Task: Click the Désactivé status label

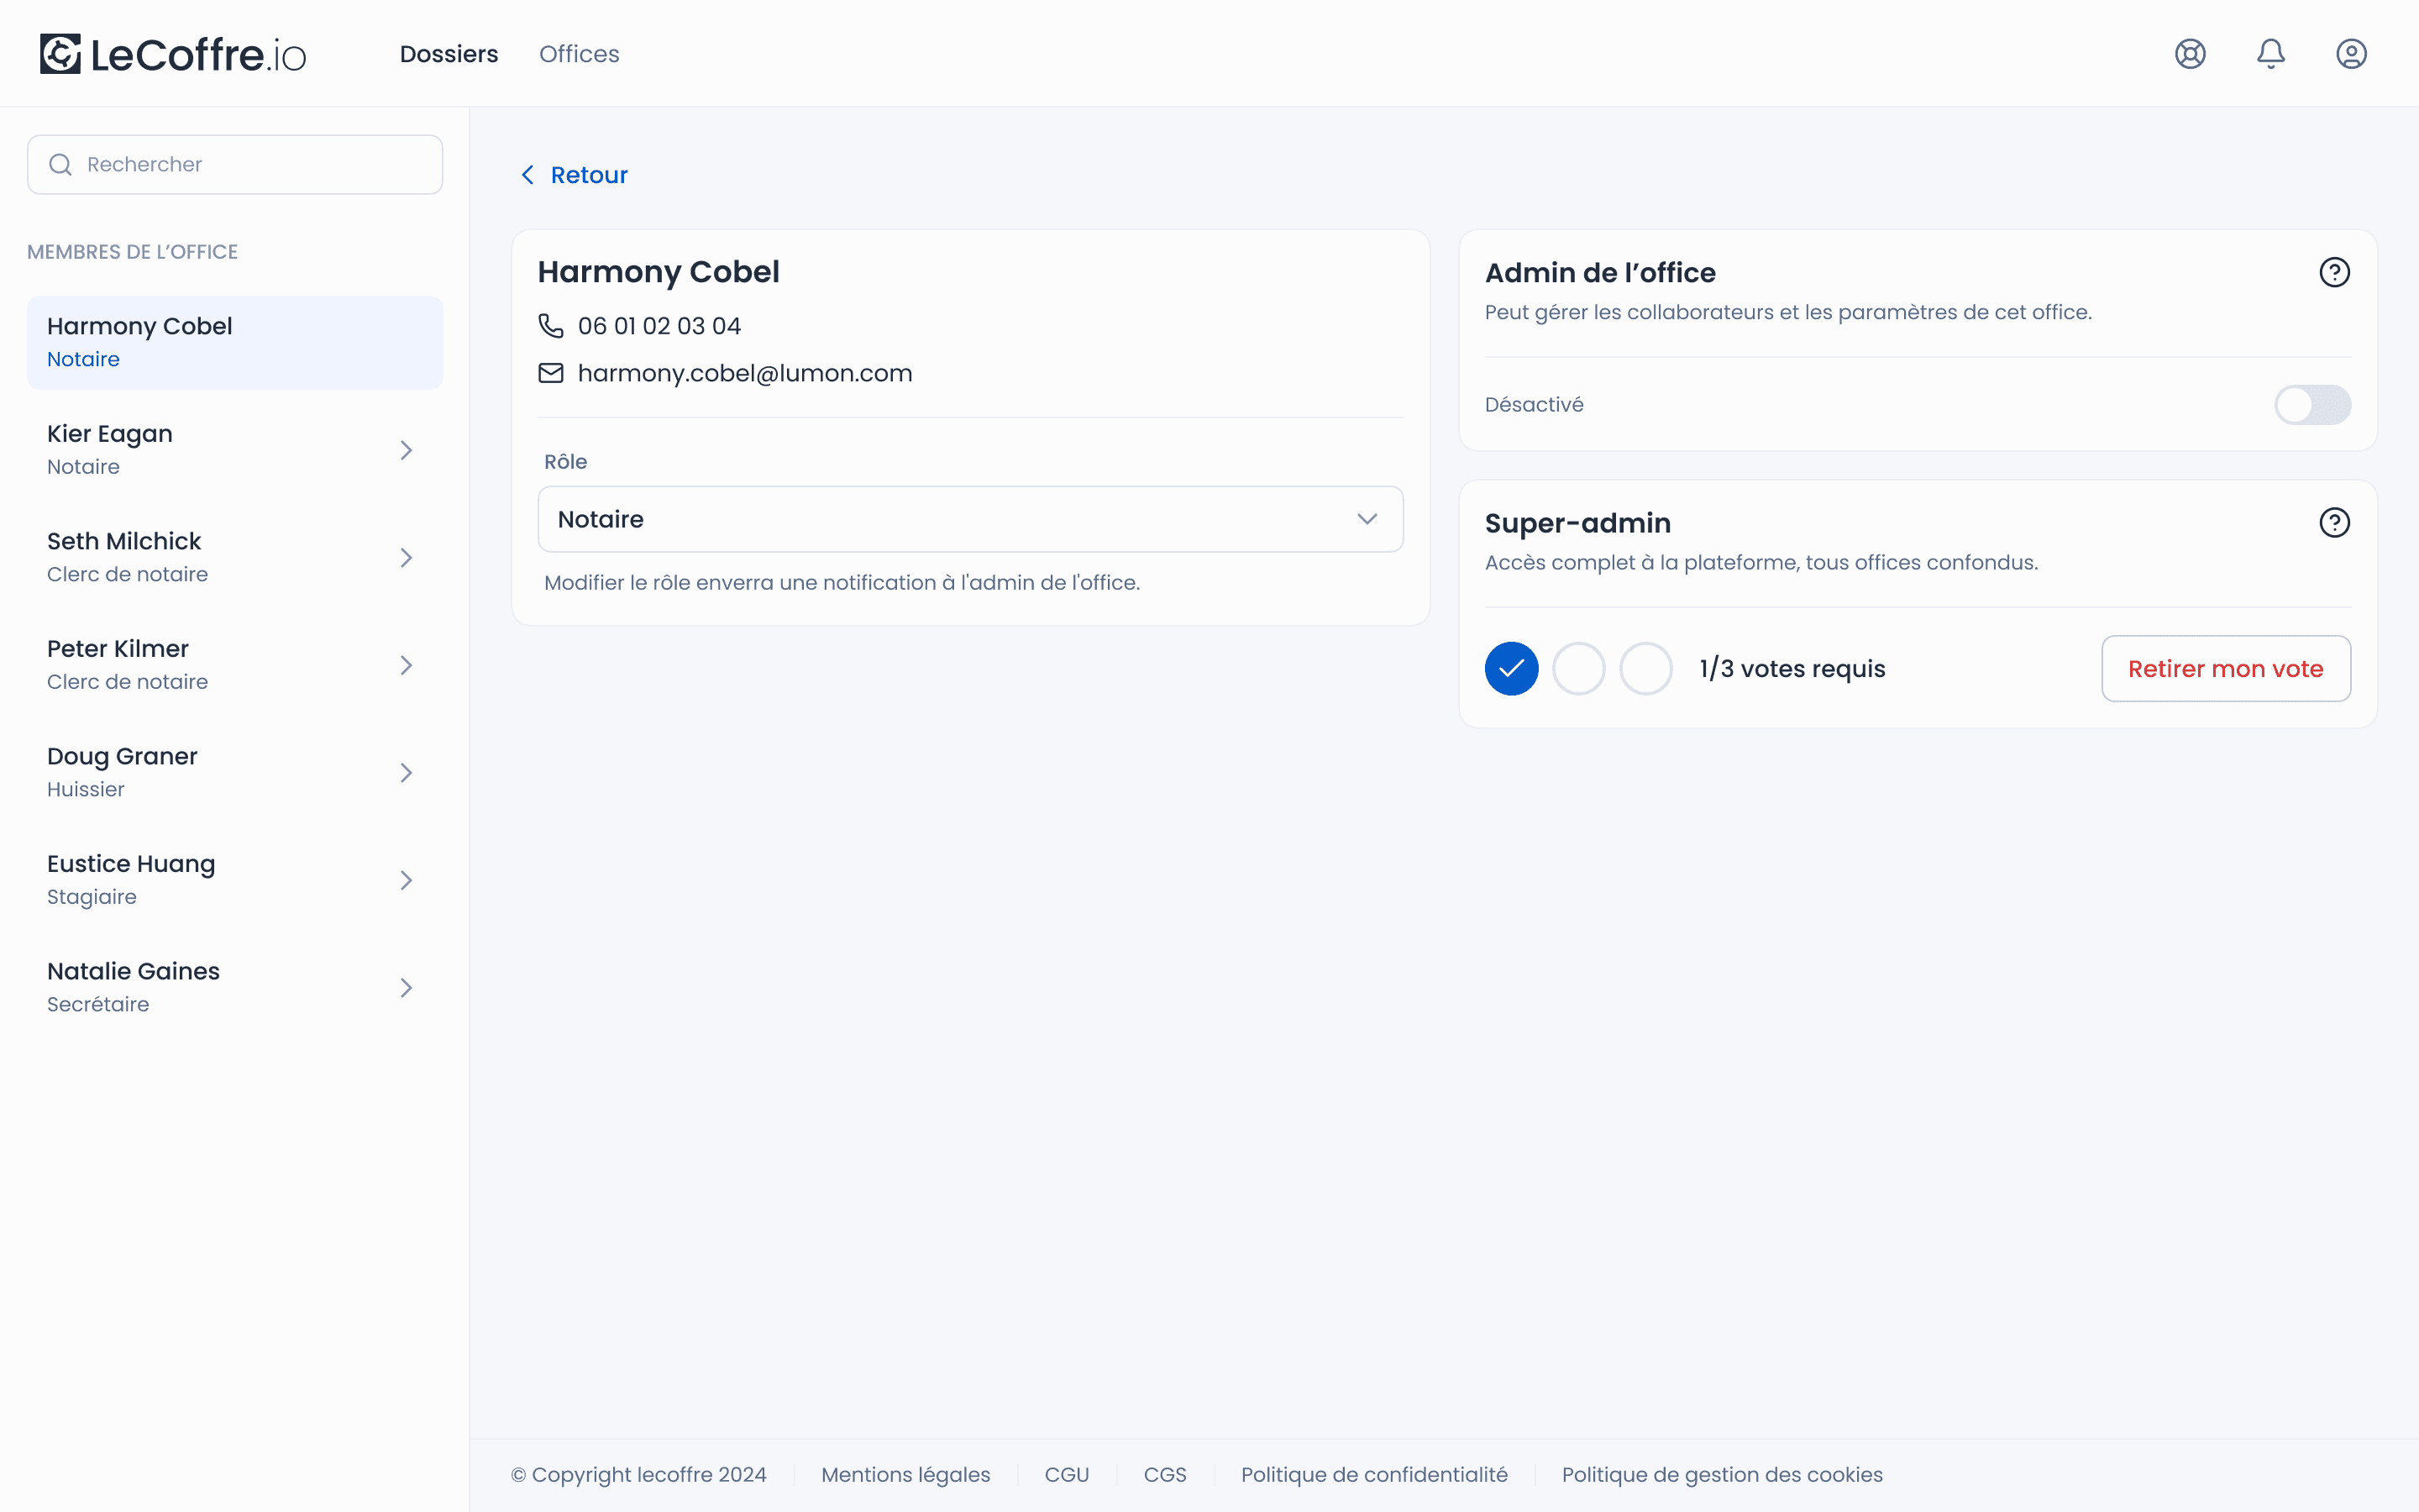Action: pyautogui.click(x=1534, y=405)
